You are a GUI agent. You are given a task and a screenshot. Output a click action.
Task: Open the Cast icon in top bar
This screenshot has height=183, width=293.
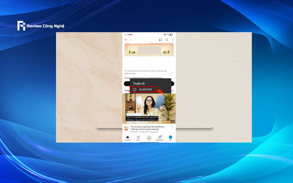click(160, 40)
